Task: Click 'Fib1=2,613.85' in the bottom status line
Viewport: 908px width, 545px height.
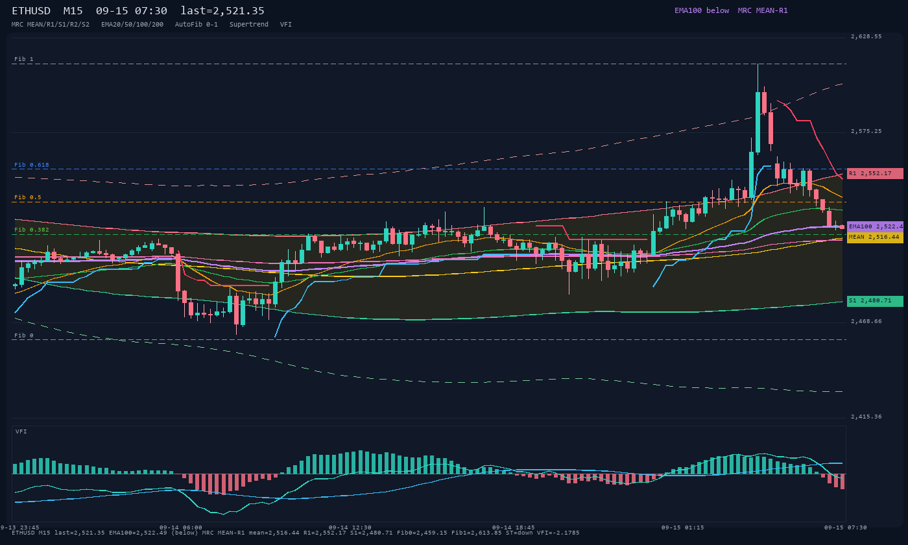Action: coord(477,533)
